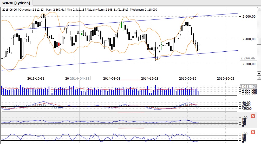
Task: Click the 2015-05-15 date on the time axis
Action: pos(188,78)
